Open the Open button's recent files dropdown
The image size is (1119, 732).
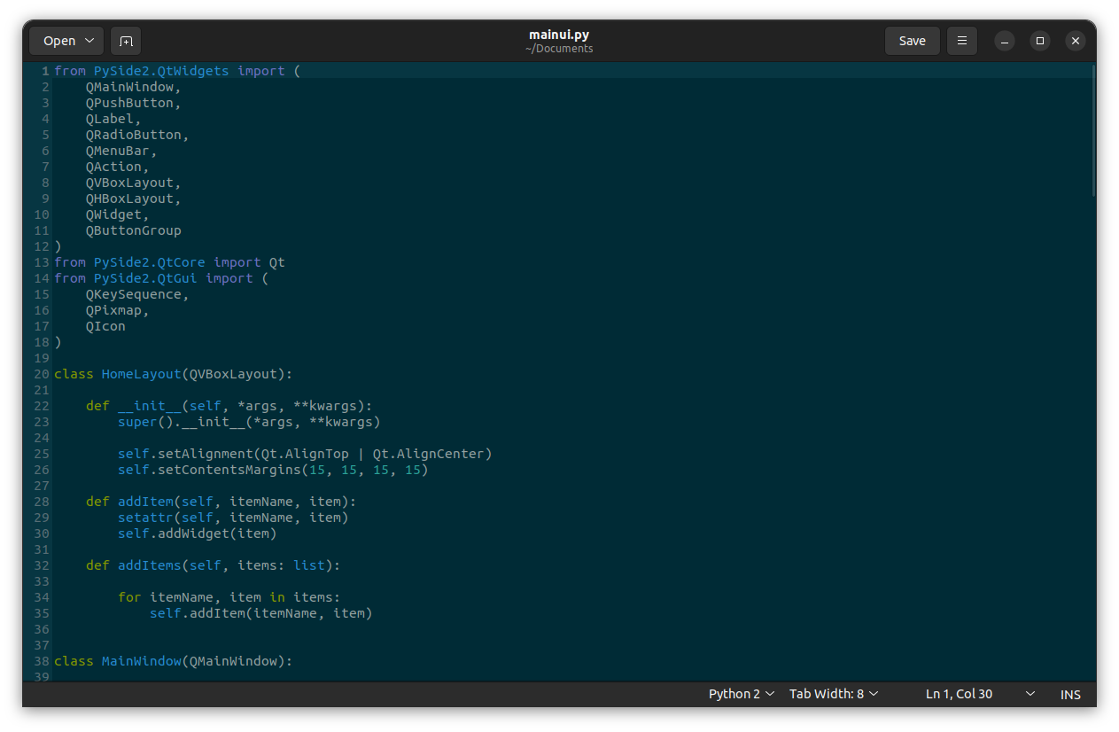[x=89, y=41]
